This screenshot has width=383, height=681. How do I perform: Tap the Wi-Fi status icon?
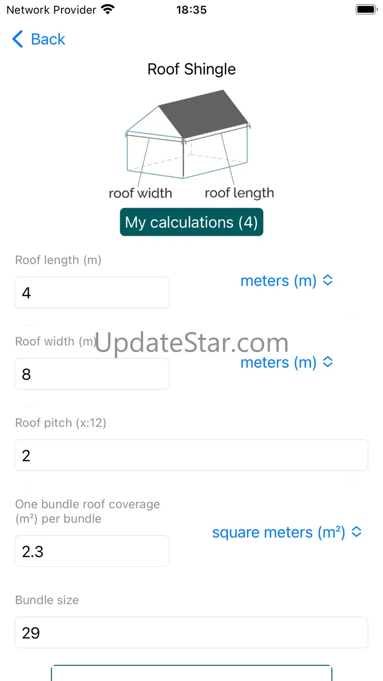tap(107, 9)
